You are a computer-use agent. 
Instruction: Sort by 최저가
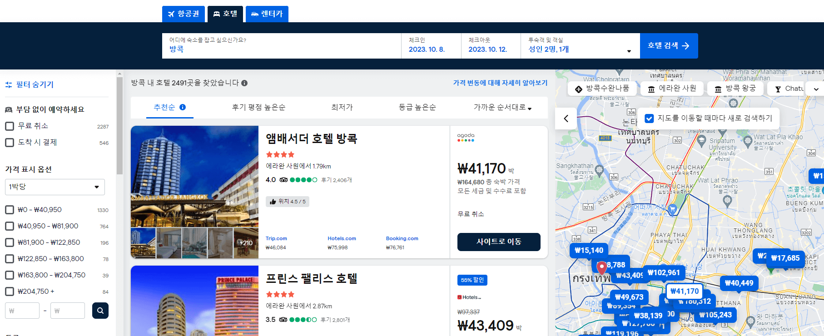pyautogui.click(x=342, y=107)
